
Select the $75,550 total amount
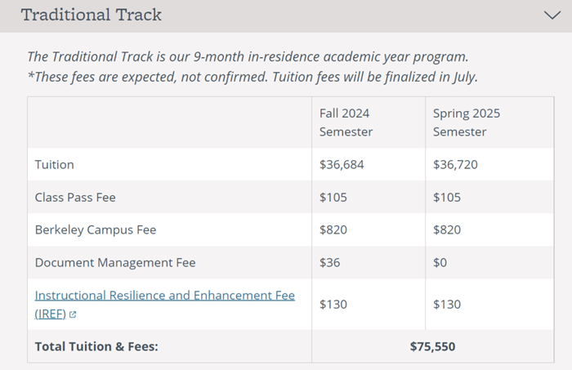(432, 346)
